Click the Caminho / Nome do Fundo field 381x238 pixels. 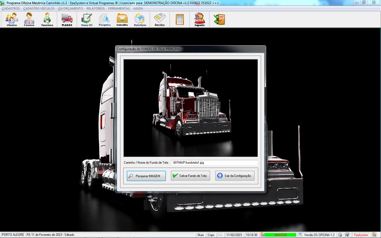tap(214, 163)
